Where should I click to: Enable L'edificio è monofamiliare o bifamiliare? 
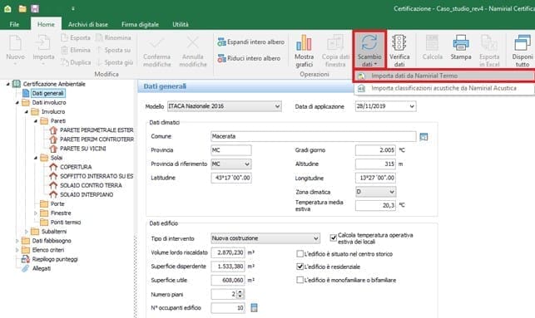(x=300, y=280)
